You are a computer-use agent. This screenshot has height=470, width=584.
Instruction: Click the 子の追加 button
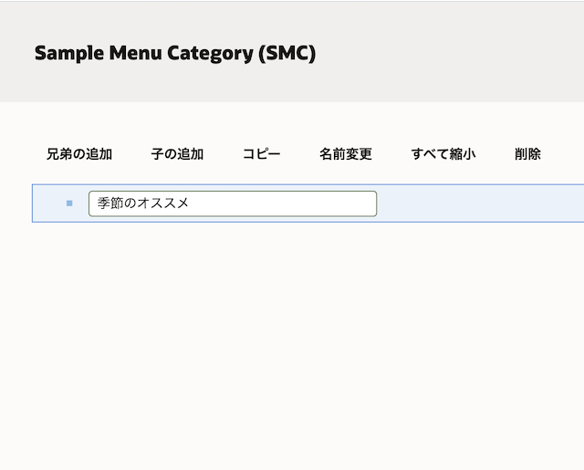[177, 154]
